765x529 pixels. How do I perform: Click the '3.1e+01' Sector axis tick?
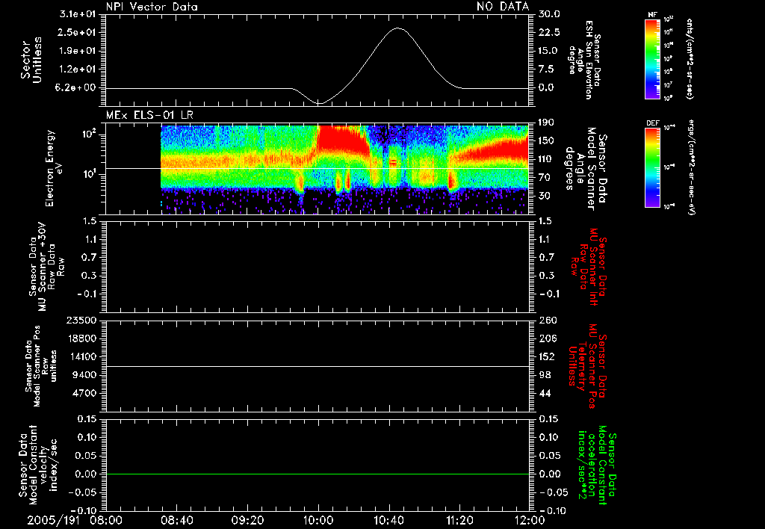click(78, 13)
